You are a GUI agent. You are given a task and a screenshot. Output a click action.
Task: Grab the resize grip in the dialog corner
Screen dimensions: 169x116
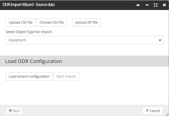167,114
